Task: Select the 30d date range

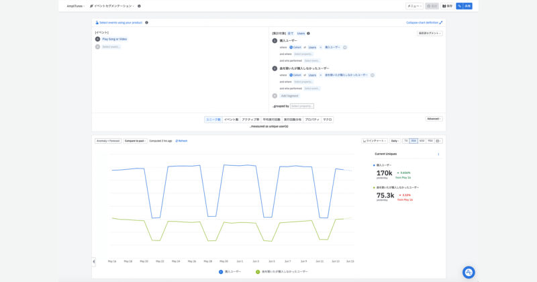Action: (x=413, y=141)
